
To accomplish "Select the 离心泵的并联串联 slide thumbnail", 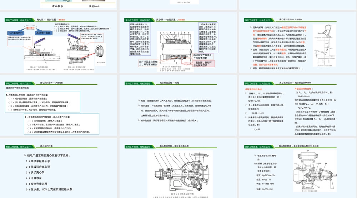I will [298, 106].
